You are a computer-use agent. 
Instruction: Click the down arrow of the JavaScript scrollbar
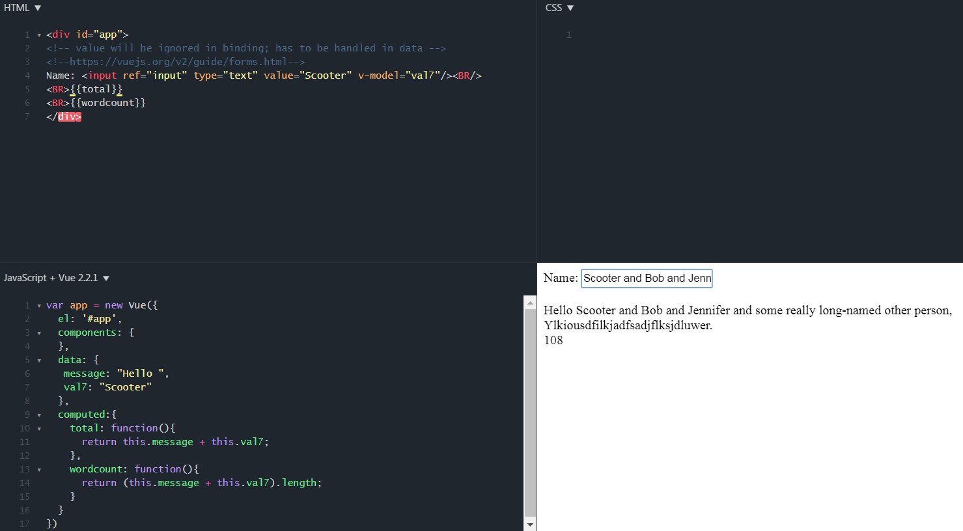(x=531, y=524)
